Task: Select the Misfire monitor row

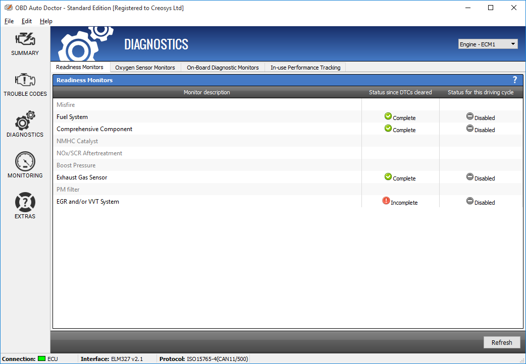Action: point(288,104)
